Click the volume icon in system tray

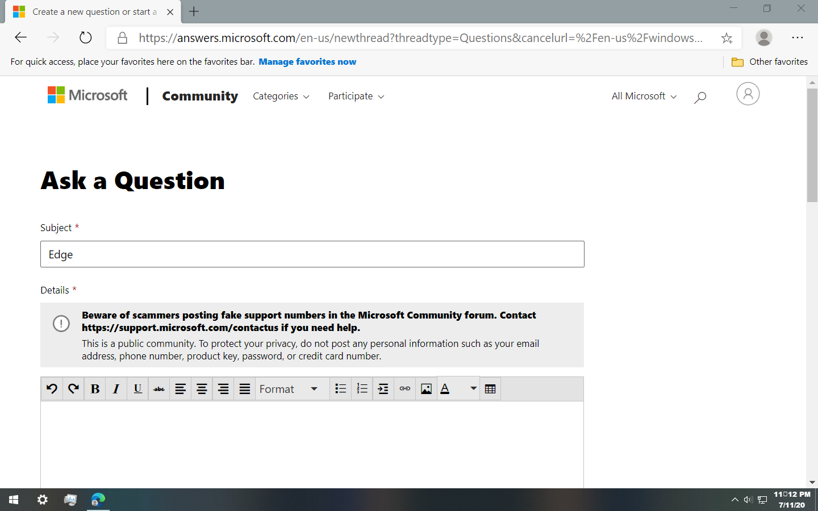click(x=748, y=500)
